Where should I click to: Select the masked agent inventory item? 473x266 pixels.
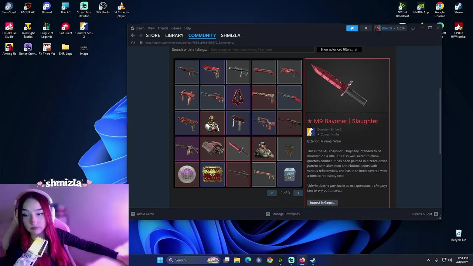click(212, 123)
